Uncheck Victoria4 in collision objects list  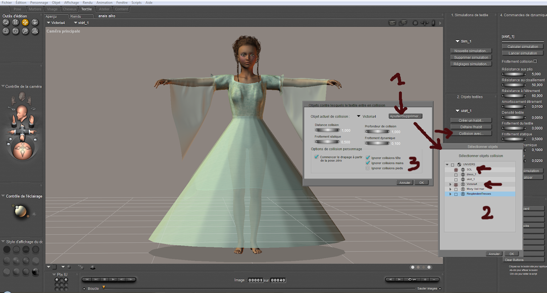tap(456, 184)
